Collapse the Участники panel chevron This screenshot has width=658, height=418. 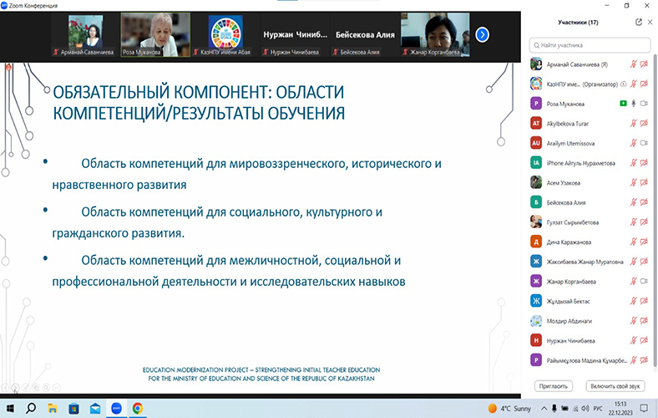pos(650,23)
